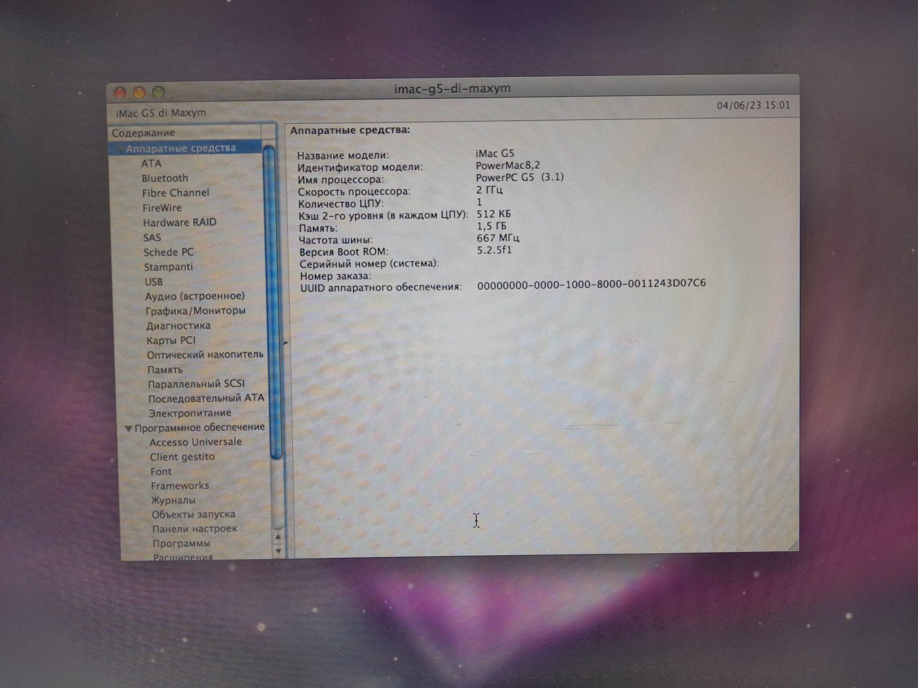This screenshot has width=918, height=688.
Task: Open Accesso Universale entry
Action: coord(196,442)
